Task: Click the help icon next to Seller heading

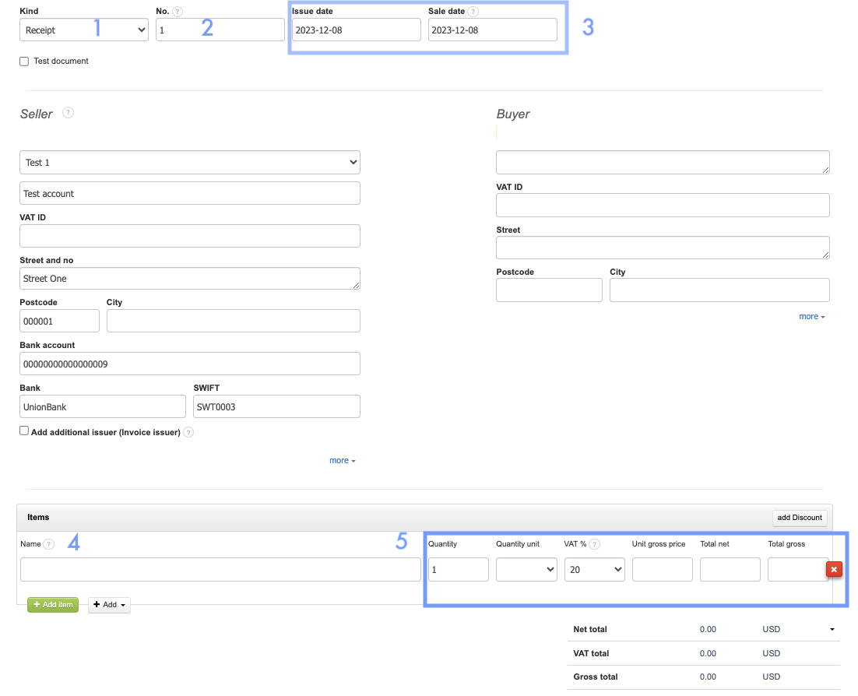Action: pos(68,113)
